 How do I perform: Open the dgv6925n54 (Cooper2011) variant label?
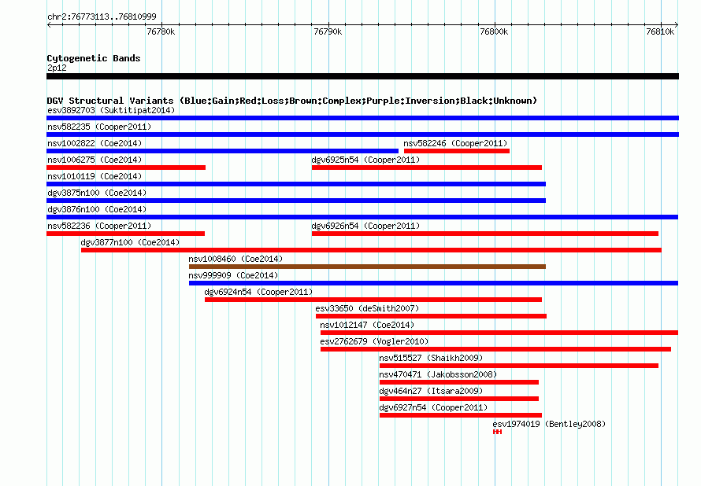[365, 160]
